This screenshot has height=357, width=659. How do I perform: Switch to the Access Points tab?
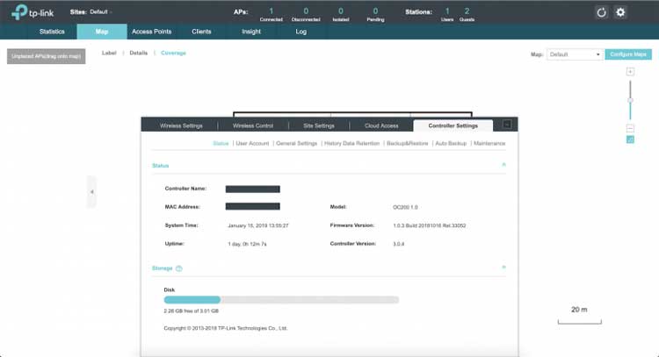150,32
